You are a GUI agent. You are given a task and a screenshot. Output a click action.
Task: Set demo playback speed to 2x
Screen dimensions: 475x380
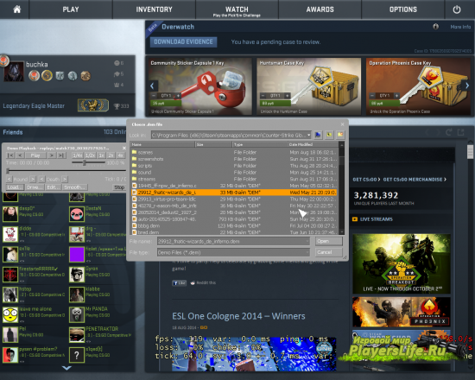click(111, 155)
